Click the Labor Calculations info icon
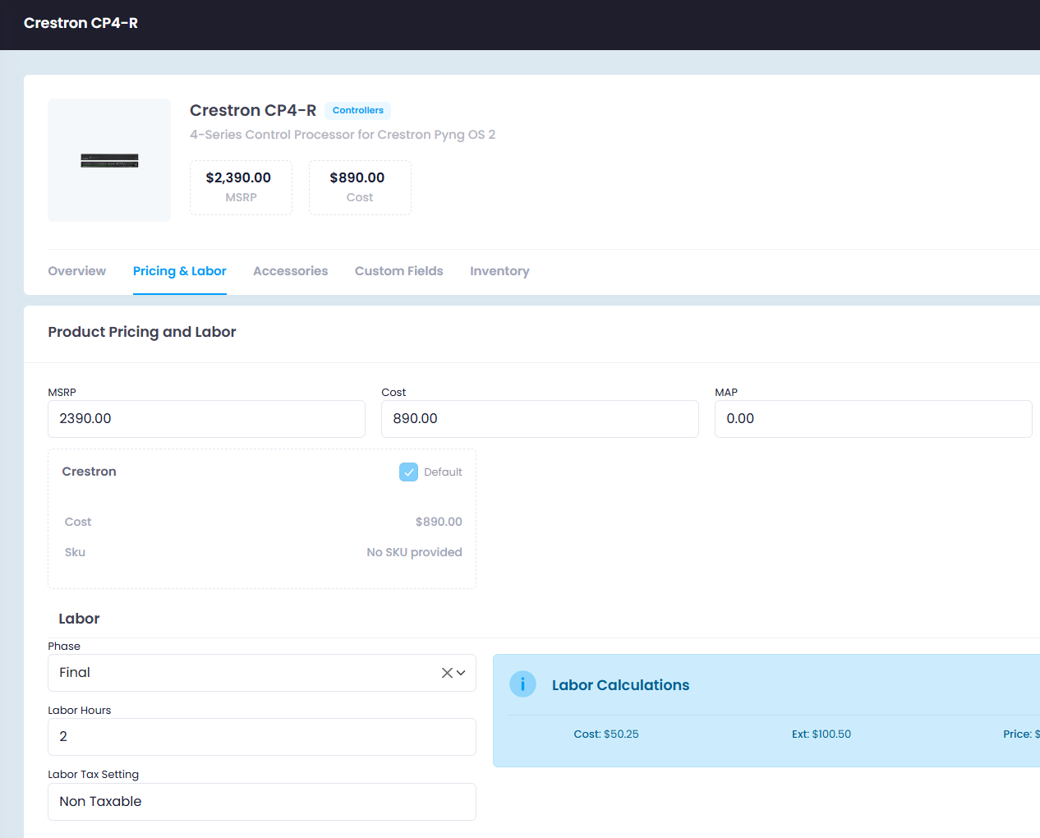Viewport: 1040px width, 838px height. (522, 684)
